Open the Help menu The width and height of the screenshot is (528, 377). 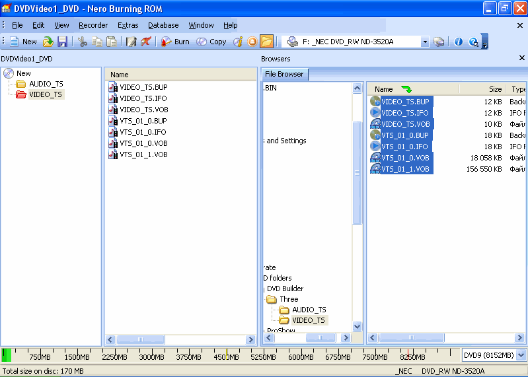tap(231, 25)
